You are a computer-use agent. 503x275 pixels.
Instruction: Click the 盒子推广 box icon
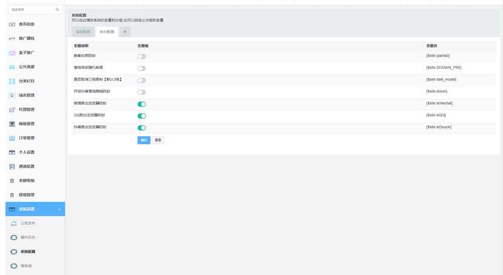pos(12,53)
